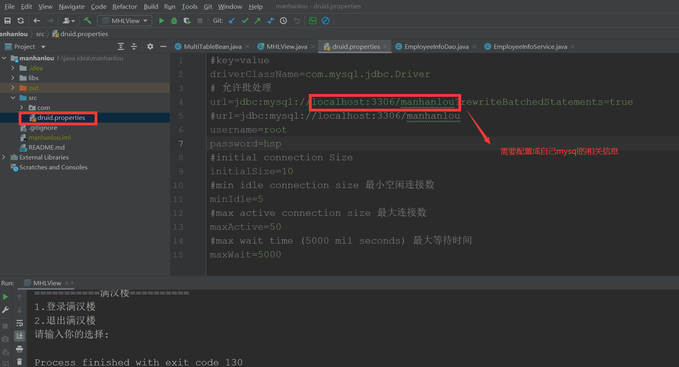679x367 pixels.
Task: Place cursor on password=hsp line
Action: 245,144
